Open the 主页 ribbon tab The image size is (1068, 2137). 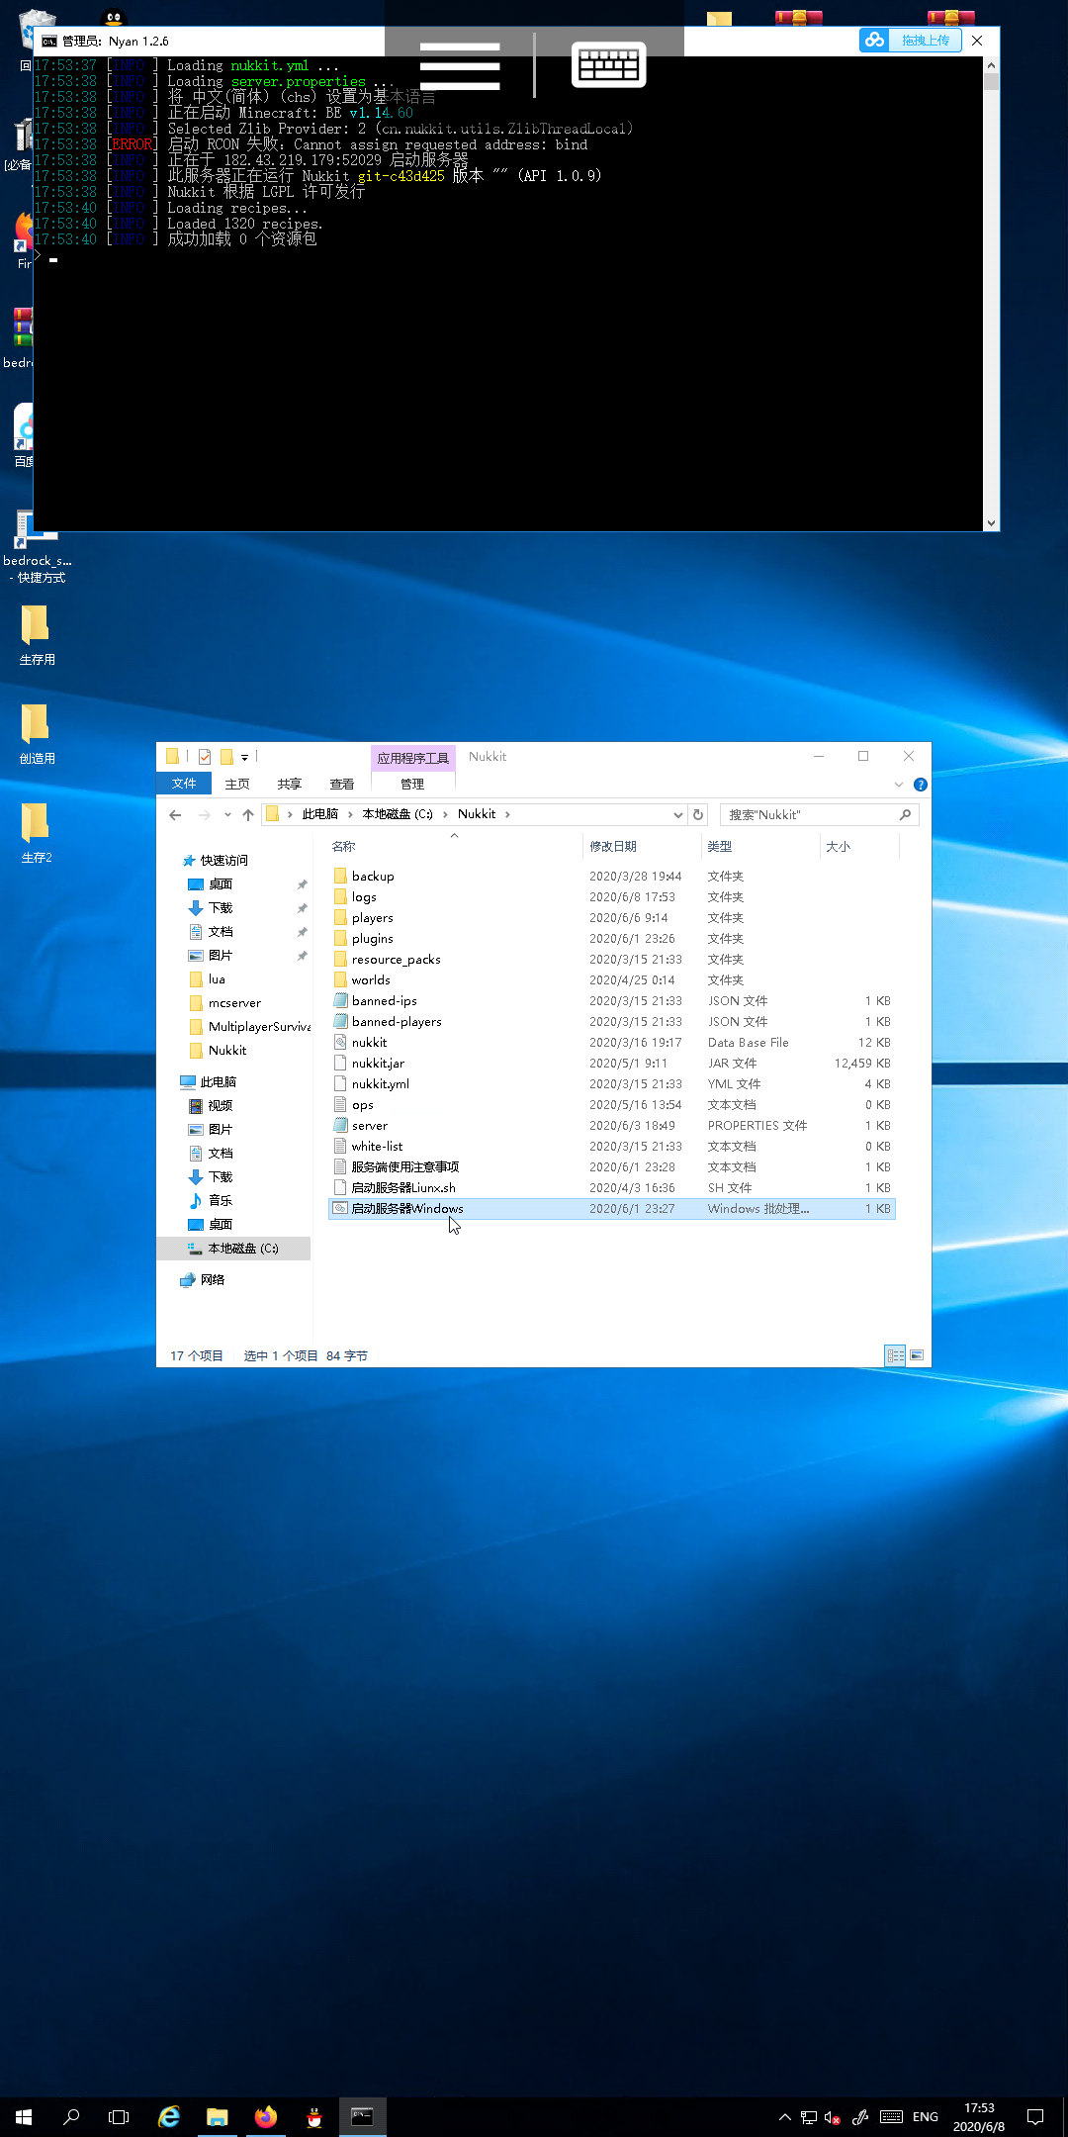(237, 784)
